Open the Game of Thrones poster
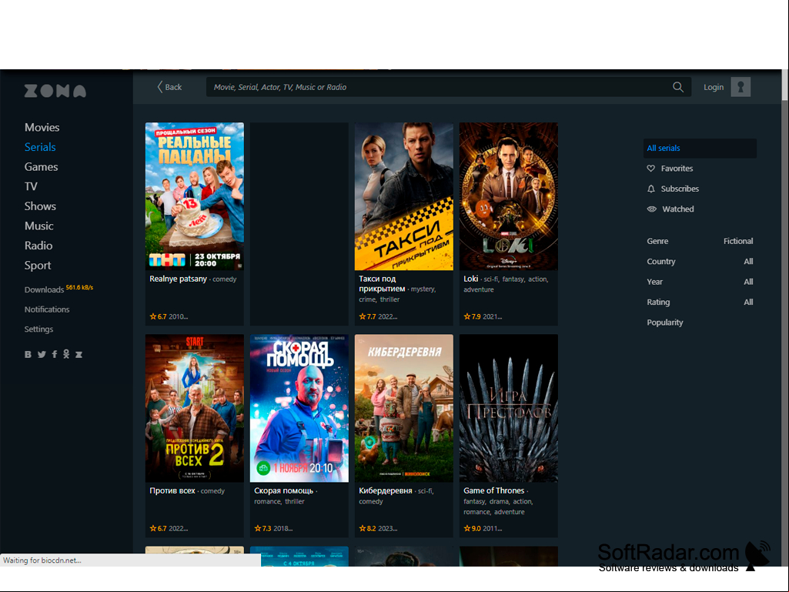This screenshot has width=789, height=592. click(509, 408)
